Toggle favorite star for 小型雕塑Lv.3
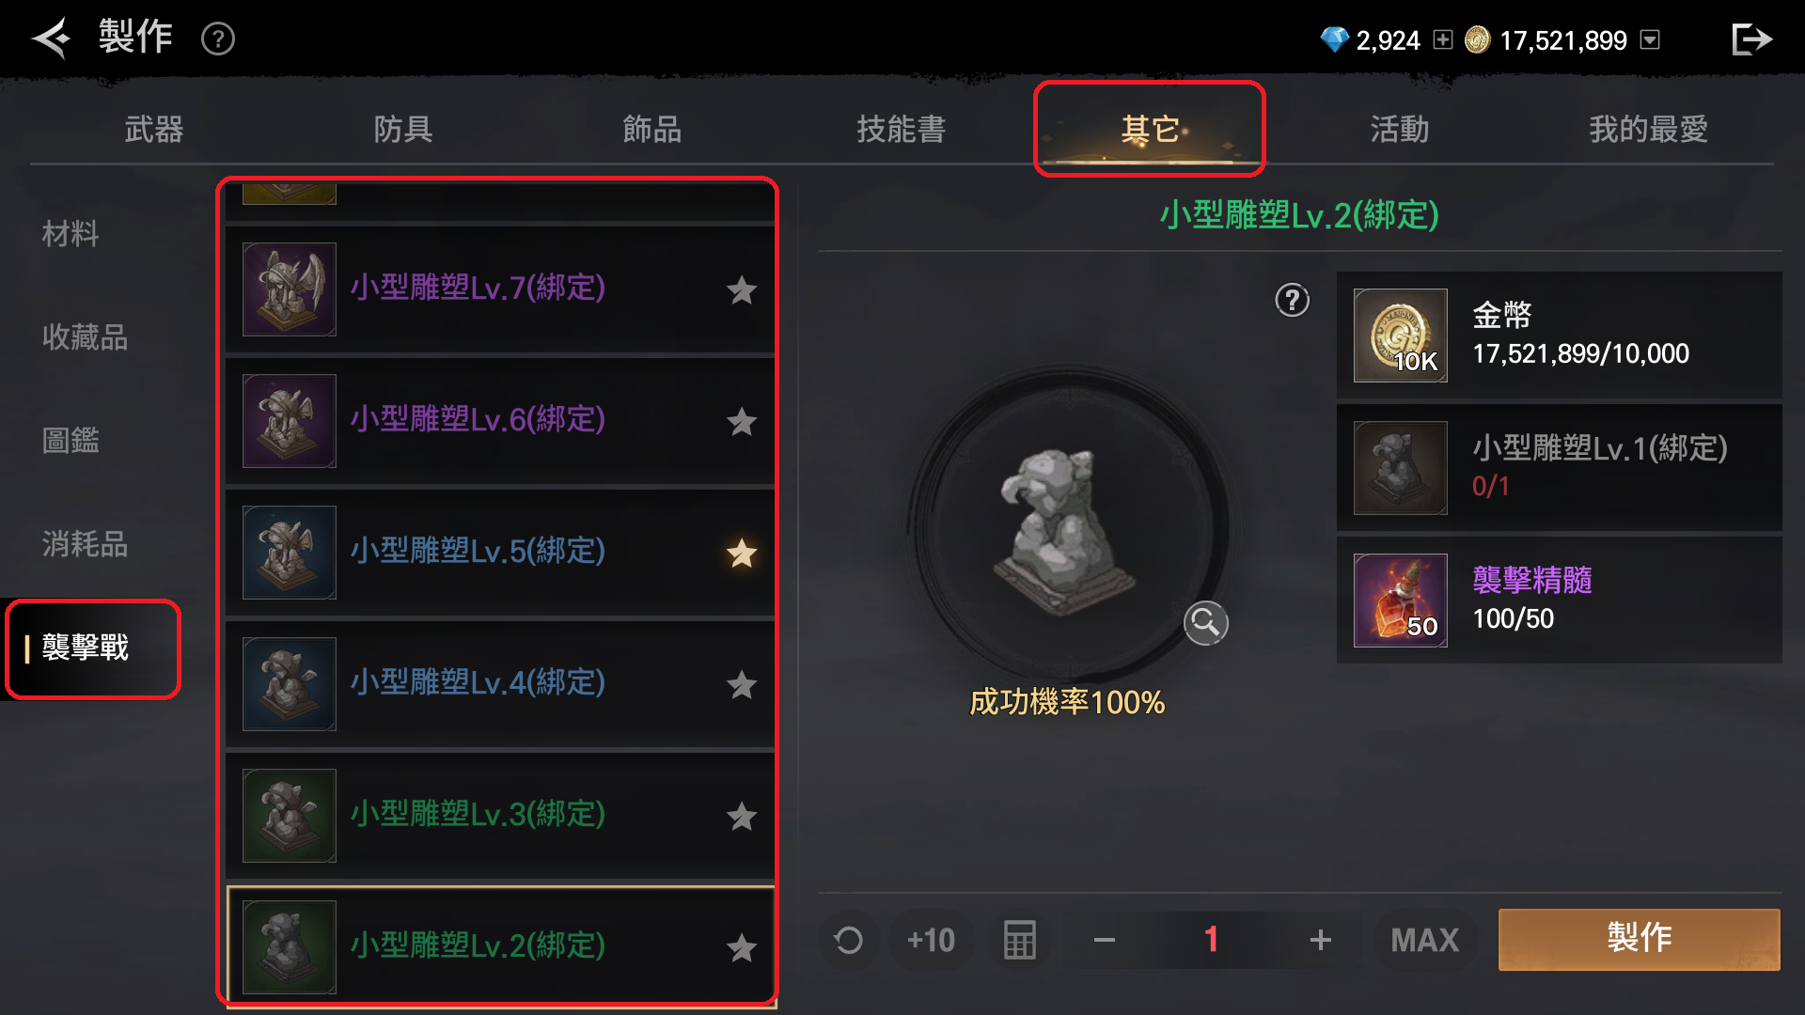Screen dimensions: 1805x1015 pyautogui.click(x=742, y=816)
